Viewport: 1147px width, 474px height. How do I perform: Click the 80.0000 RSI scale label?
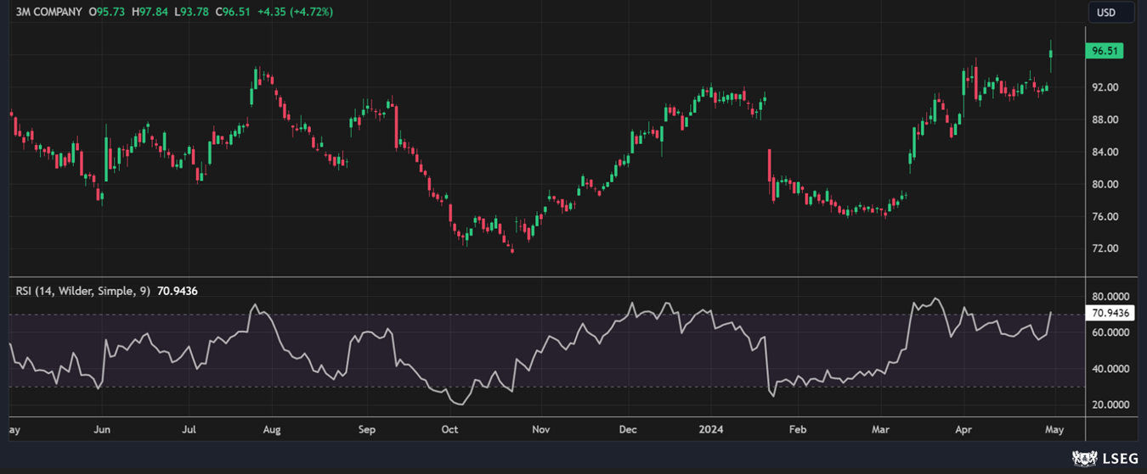(1110, 297)
